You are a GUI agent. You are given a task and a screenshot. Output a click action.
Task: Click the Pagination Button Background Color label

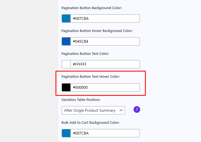92,8
